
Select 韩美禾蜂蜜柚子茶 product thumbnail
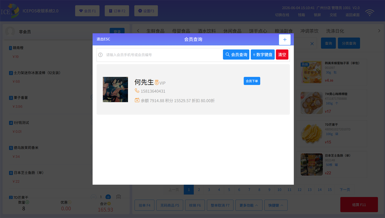pos(312,72)
